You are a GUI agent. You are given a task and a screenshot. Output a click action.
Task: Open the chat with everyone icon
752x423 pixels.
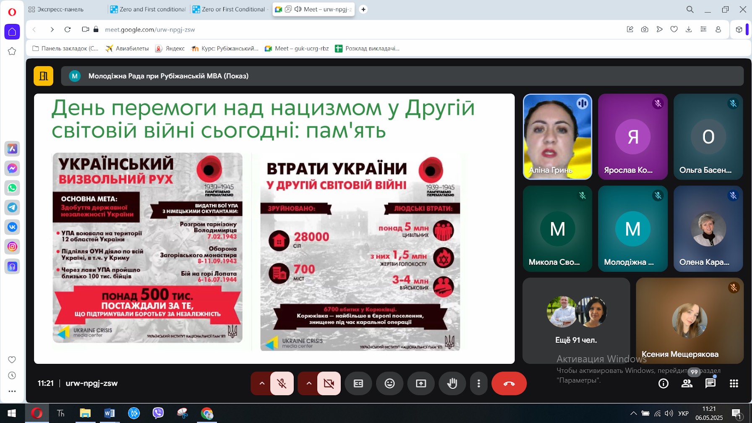click(710, 383)
